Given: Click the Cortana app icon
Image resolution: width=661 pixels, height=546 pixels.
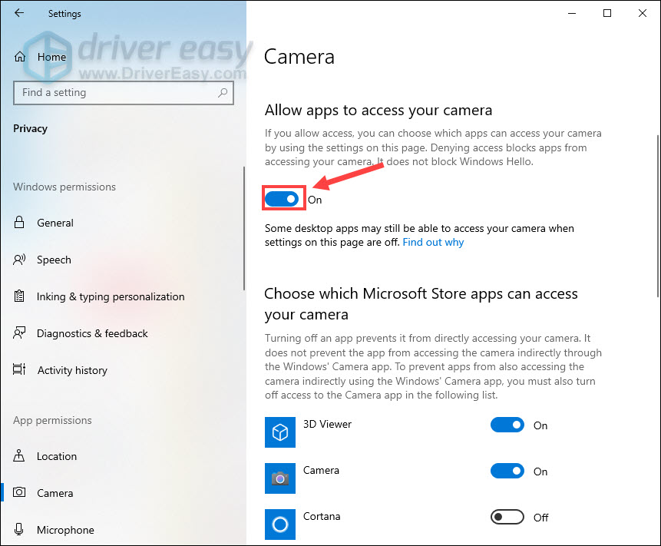Looking at the screenshot, I should 280,524.
